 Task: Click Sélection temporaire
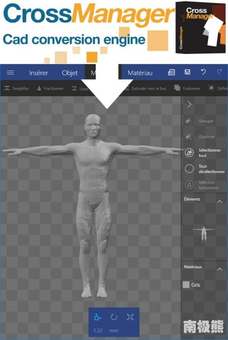(x=201, y=185)
